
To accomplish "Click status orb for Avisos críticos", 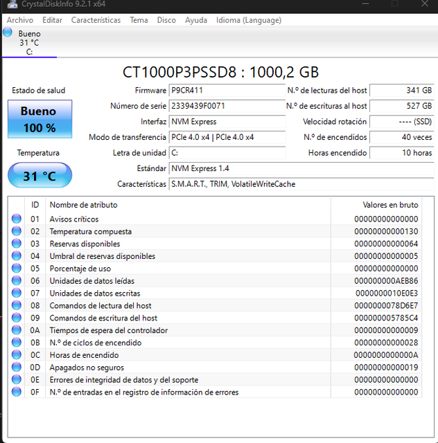I will (x=17, y=219).
